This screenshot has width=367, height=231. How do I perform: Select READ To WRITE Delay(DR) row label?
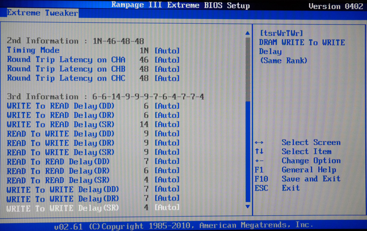tap(61, 143)
